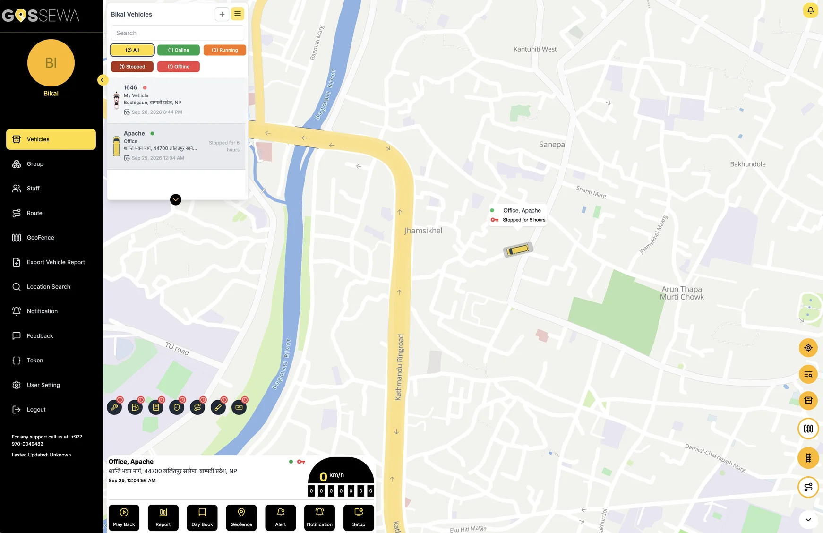Viewport: 823px width, 533px height.
Task: Filter vehicles by (1) Offline
Action: click(179, 67)
